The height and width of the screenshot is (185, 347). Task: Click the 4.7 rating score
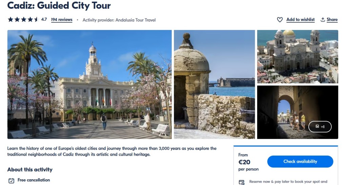coord(44,20)
